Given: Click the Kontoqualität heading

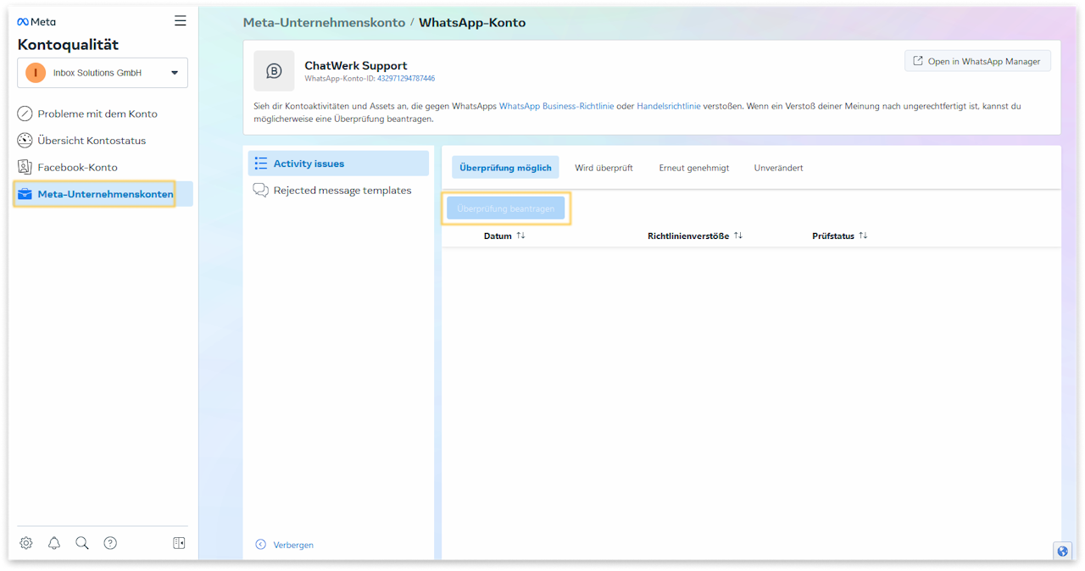Looking at the screenshot, I should 68,45.
